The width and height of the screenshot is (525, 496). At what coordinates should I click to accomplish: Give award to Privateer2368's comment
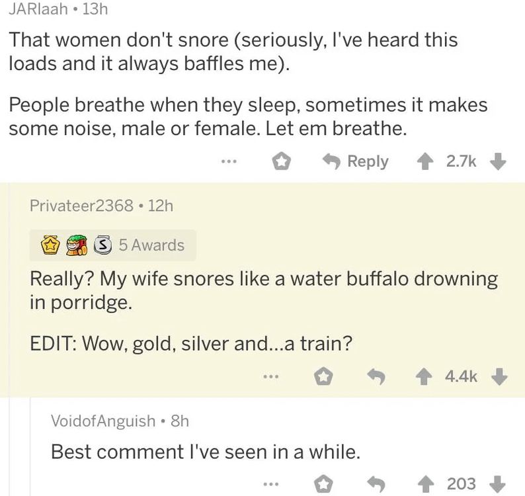click(323, 376)
